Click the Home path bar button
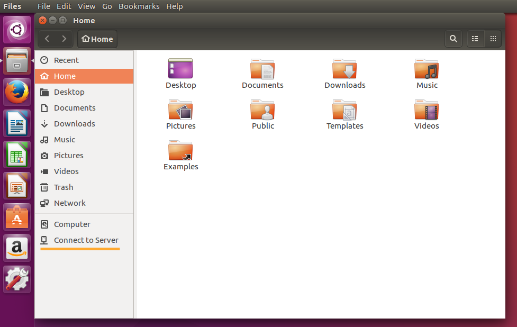The image size is (517, 327). (97, 39)
